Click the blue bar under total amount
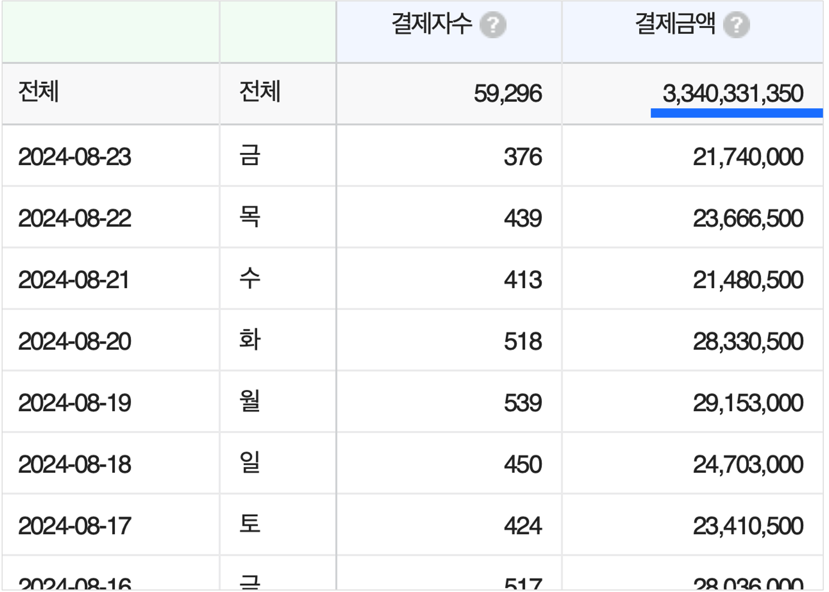The width and height of the screenshot is (829, 592). click(736, 113)
